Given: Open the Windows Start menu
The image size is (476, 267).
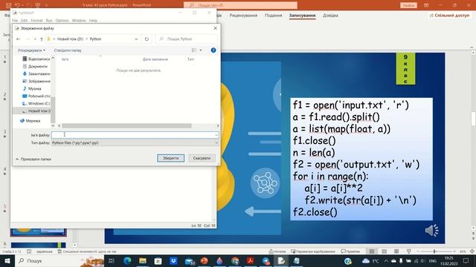Looking at the screenshot, I should (7, 260).
